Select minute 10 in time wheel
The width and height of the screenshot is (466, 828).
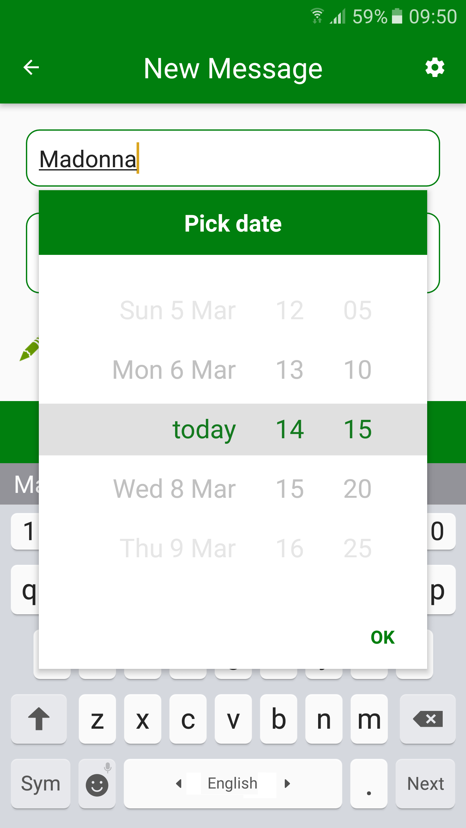[x=358, y=370]
